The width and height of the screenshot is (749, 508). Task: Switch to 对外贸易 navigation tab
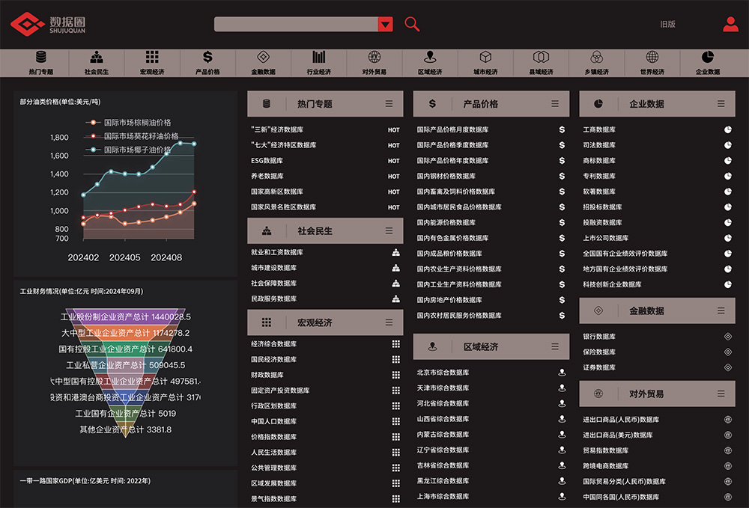point(374,63)
